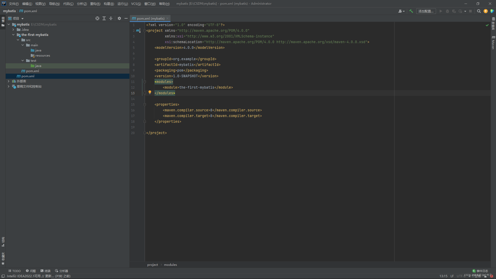Open the 终端 terminal tool window

coord(45,271)
